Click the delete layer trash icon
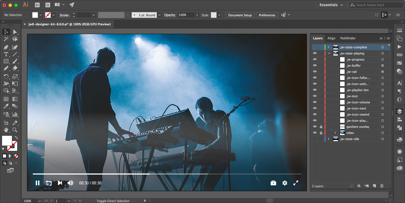This screenshot has width=405, height=203. [382, 186]
